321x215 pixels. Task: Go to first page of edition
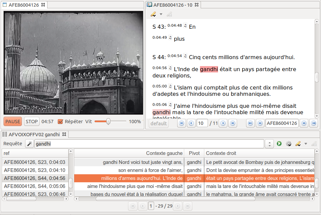click(182, 124)
